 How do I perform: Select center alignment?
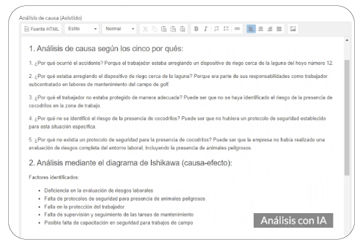coord(261,29)
